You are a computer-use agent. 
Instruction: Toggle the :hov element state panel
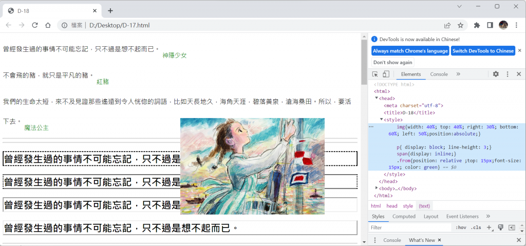461,228
